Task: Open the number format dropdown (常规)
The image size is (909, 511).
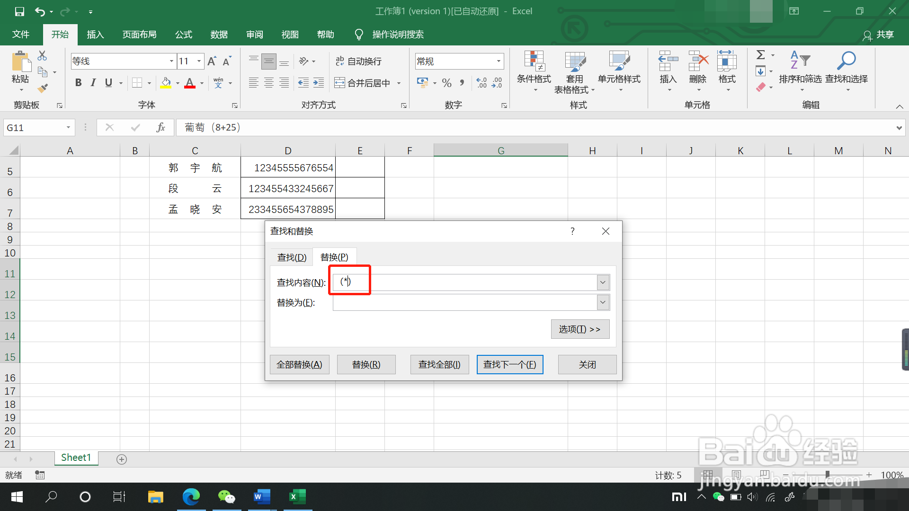Action: [499, 61]
